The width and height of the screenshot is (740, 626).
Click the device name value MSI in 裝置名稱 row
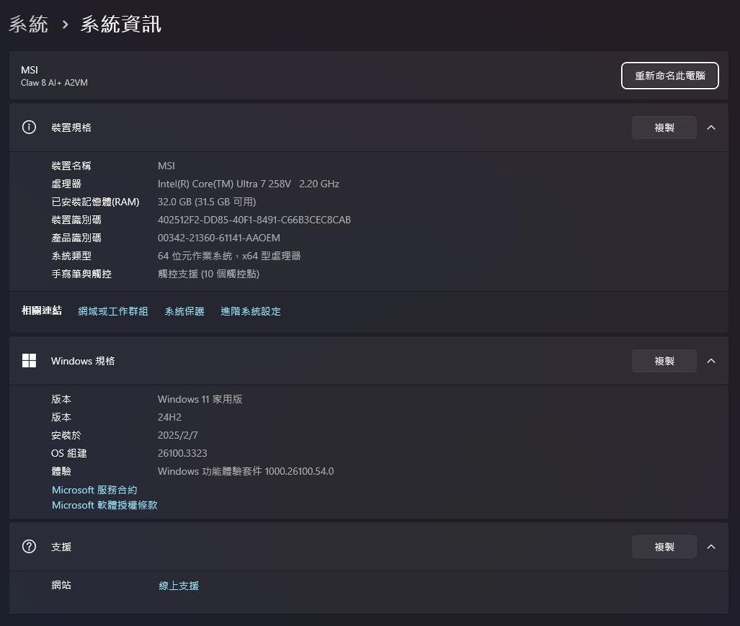pos(166,166)
